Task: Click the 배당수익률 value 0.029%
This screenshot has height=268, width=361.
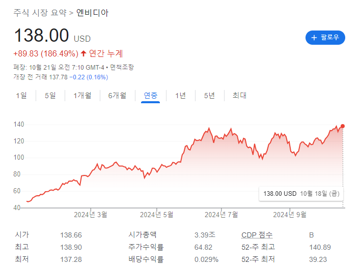Action: coord(206,259)
